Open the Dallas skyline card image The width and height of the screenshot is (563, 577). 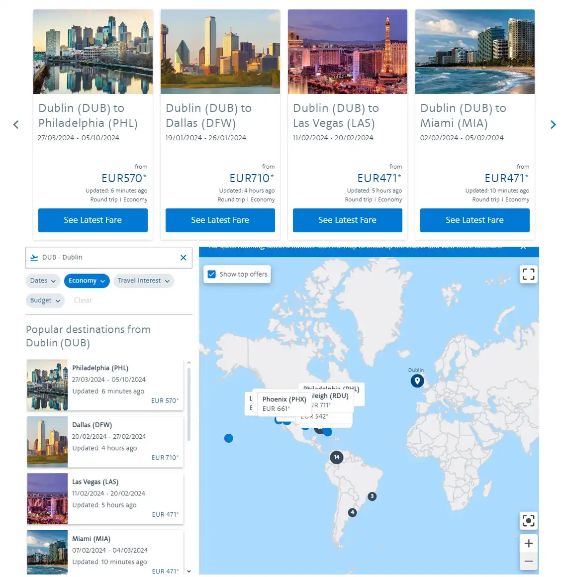pyautogui.click(x=220, y=52)
